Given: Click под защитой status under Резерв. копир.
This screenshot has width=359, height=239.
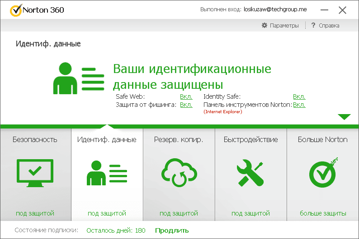Looking at the screenshot, I should click(x=179, y=213).
